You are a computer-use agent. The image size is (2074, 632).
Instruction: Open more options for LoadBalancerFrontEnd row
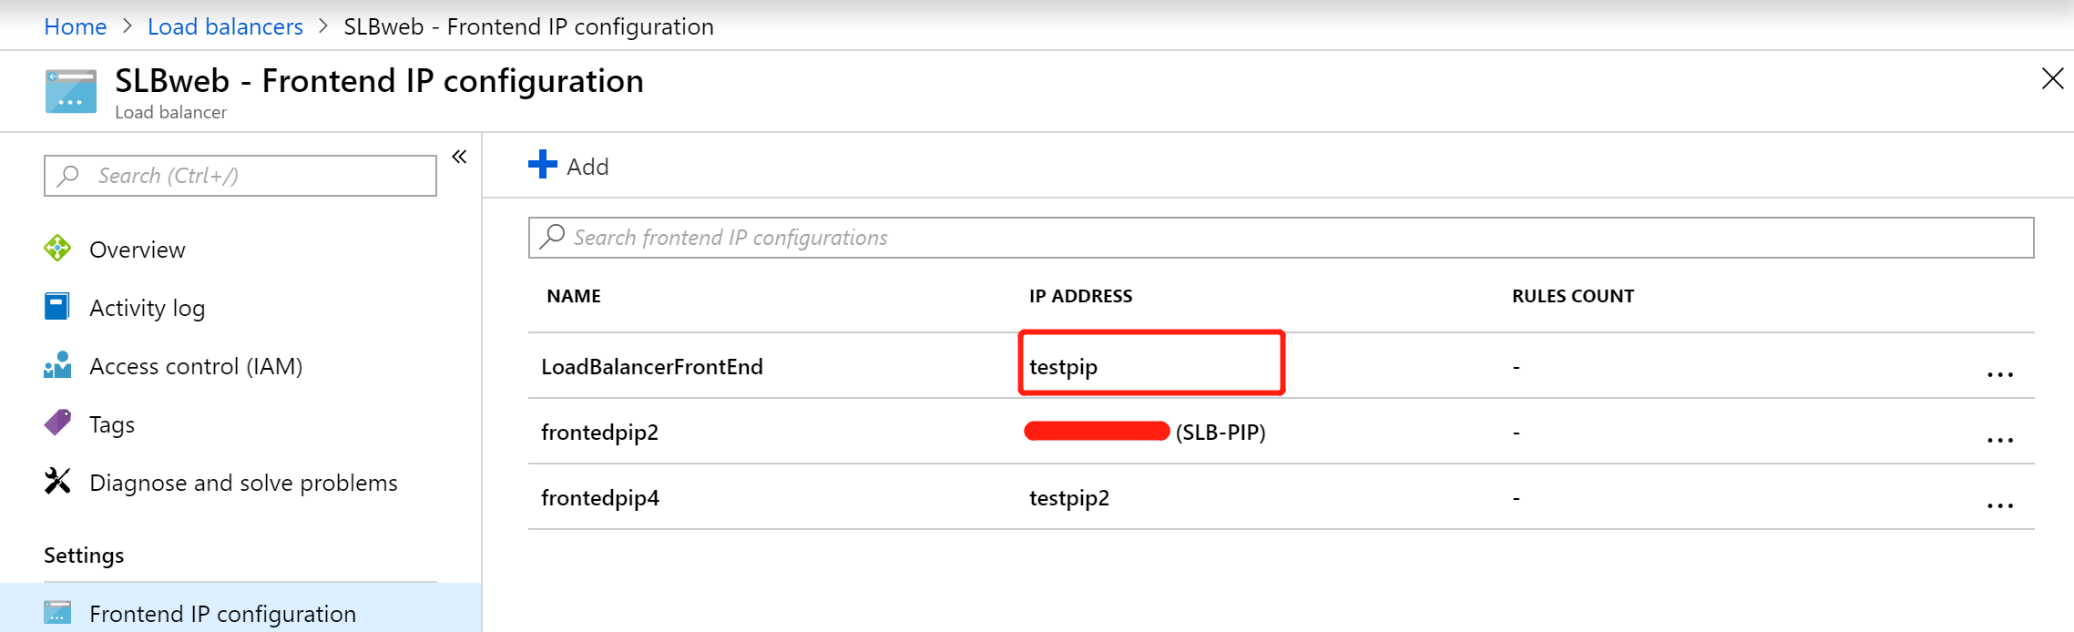pyautogui.click(x=1999, y=374)
